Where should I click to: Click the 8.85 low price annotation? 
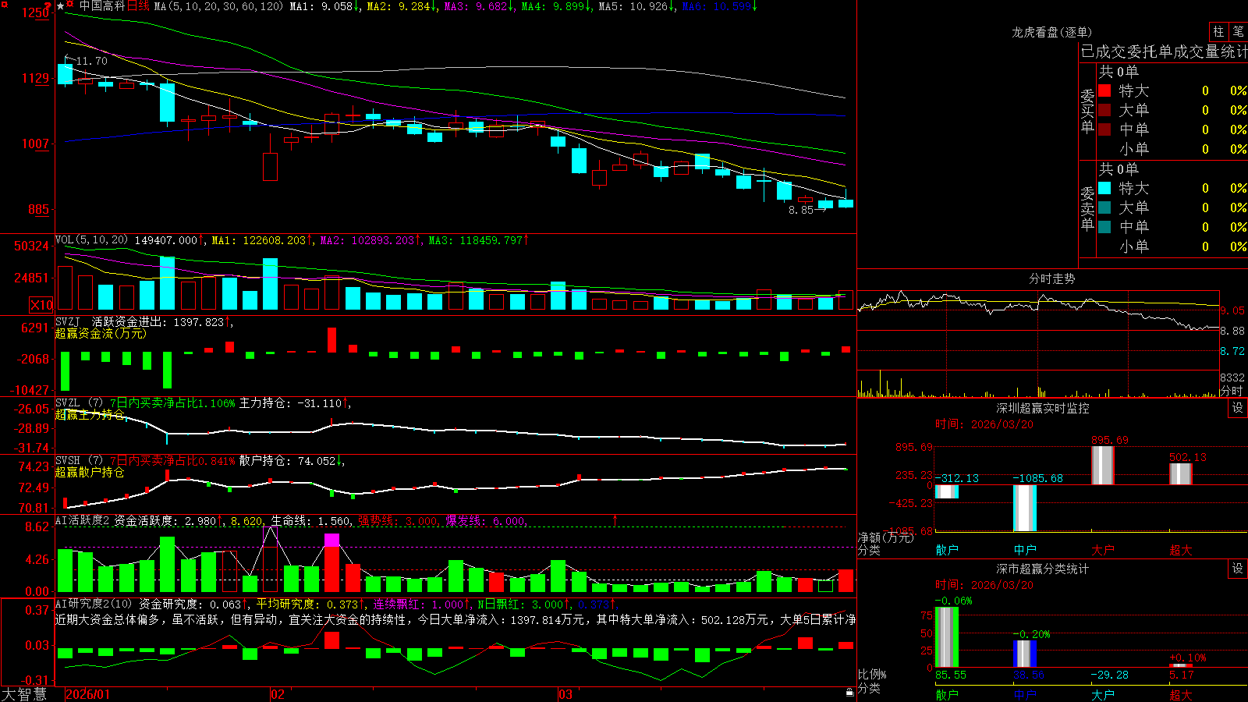tap(801, 210)
